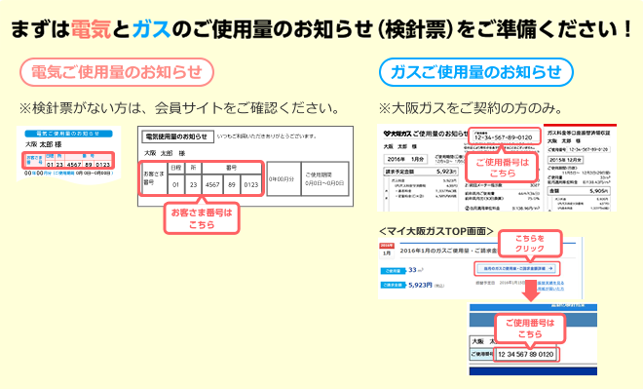Click the 23 cell under 所 in large sample

193,184
